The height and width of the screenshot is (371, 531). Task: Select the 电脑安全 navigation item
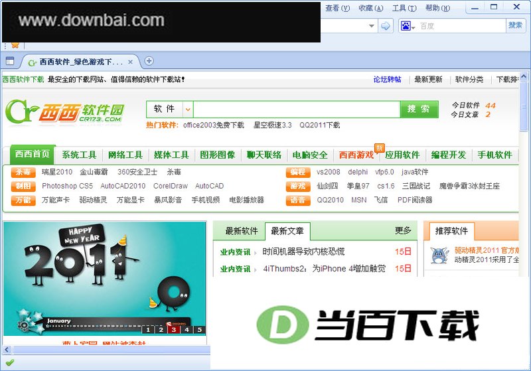pyautogui.click(x=310, y=155)
